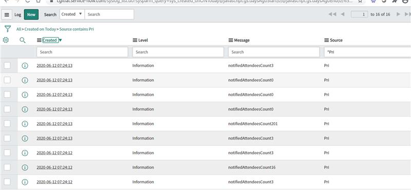Click info icon of last visible row
411x190 pixels.
25,182
